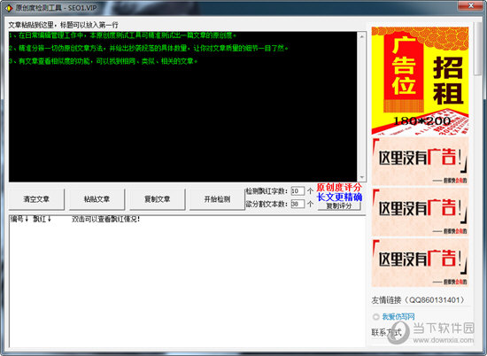Click the text area's scroll down arrow

point(362,177)
